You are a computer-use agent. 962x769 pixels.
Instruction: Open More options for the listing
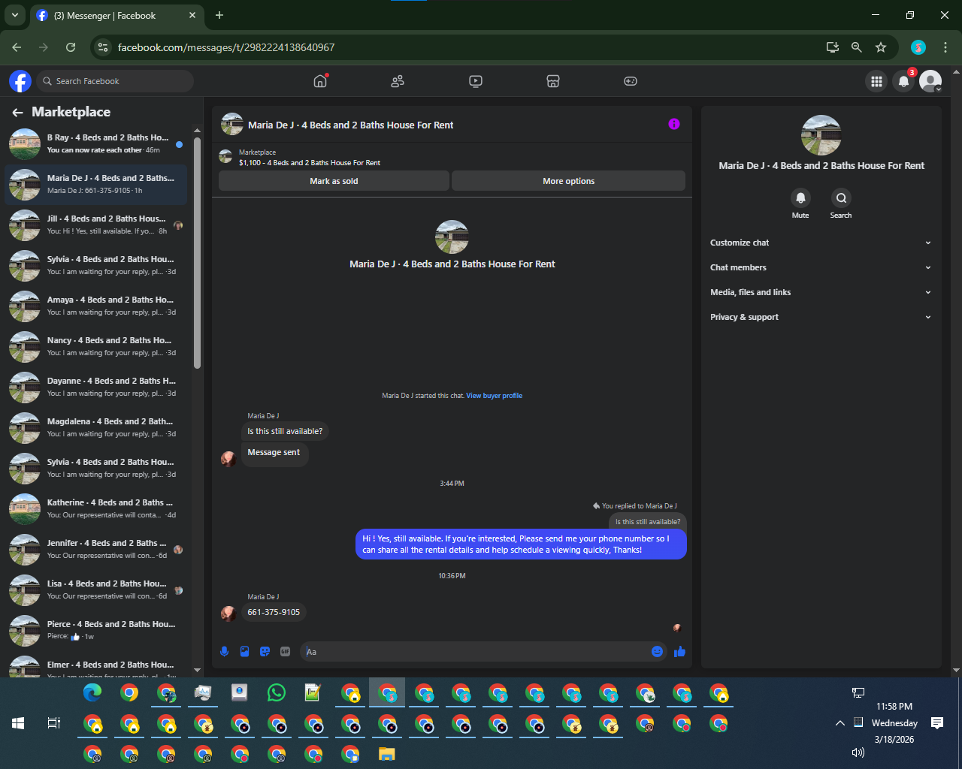(x=568, y=181)
